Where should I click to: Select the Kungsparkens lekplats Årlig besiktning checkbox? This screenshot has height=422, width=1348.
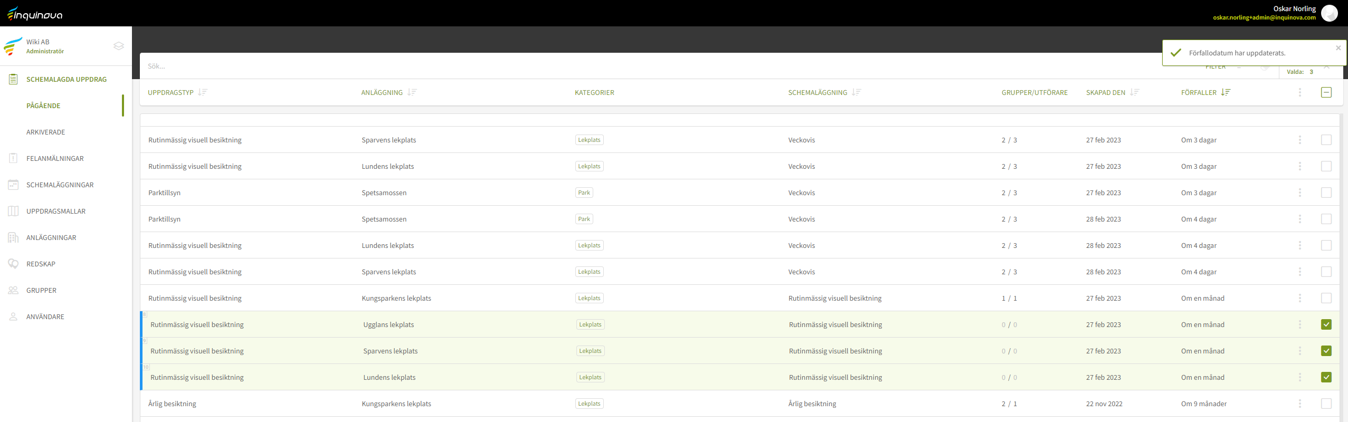point(1326,404)
